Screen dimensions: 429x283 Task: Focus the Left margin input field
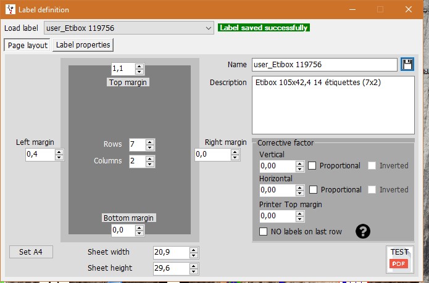40,154
